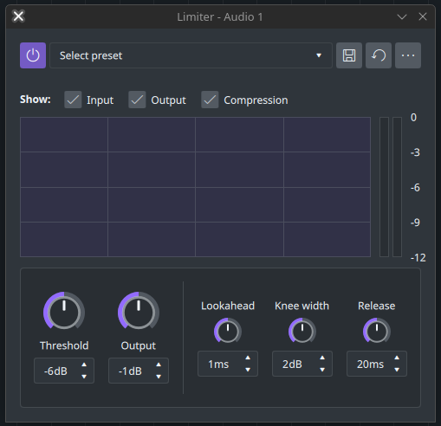The height and width of the screenshot is (426, 441).
Task: Click the -12 meter scale label
Action: (418, 257)
